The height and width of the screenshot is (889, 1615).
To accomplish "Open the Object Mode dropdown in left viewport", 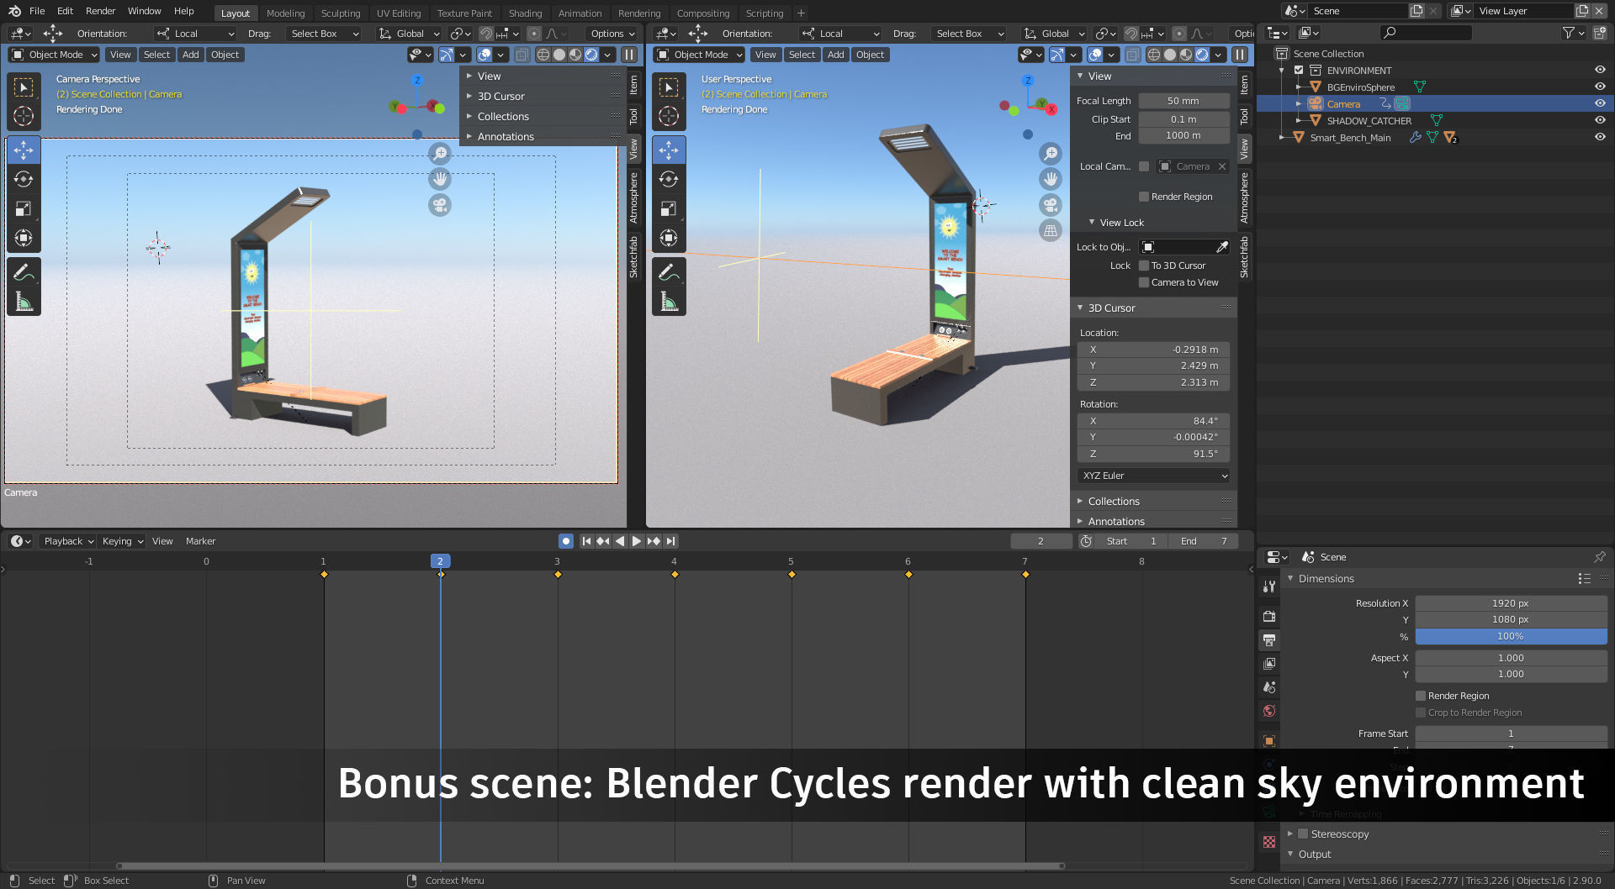I will [55, 55].
